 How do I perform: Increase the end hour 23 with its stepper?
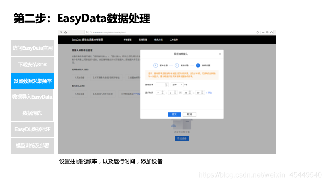pyautogui.click(x=190, y=91)
